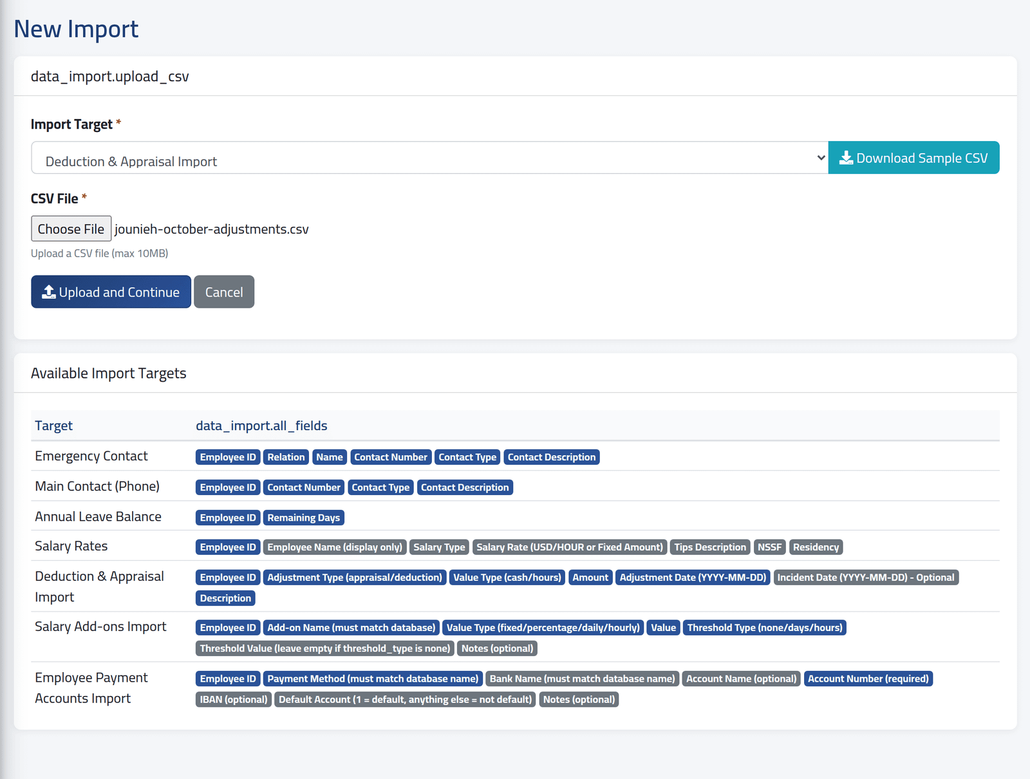Click the Relation badge in Emergency Contact

coord(286,457)
